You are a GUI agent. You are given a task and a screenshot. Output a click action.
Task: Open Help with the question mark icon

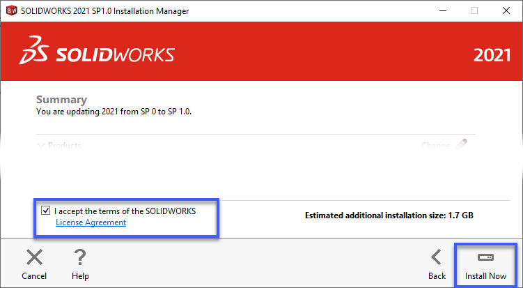point(80,257)
